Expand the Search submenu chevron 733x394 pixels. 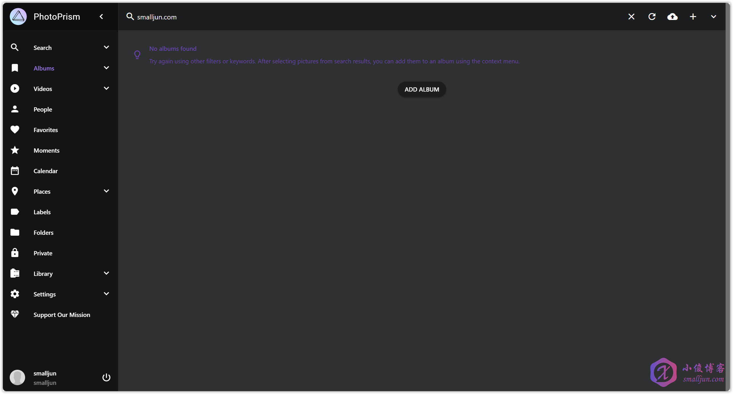[x=106, y=47]
